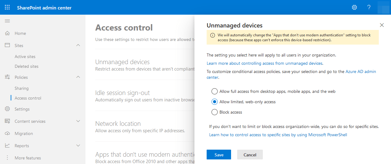Select Allow full access radio option

pos(215,91)
